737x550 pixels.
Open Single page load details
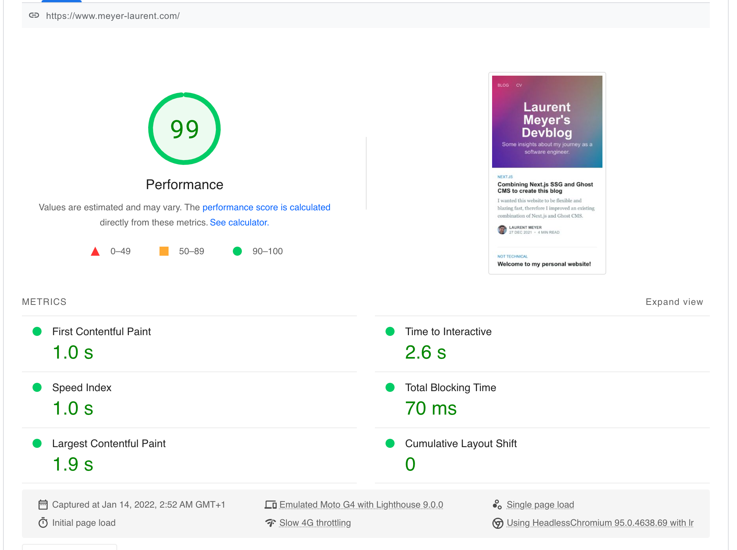[x=540, y=505]
